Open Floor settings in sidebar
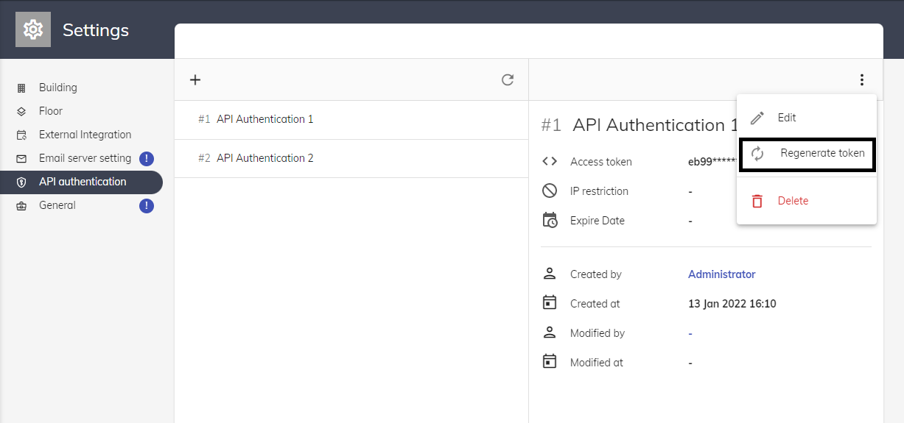 pos(51,111)
